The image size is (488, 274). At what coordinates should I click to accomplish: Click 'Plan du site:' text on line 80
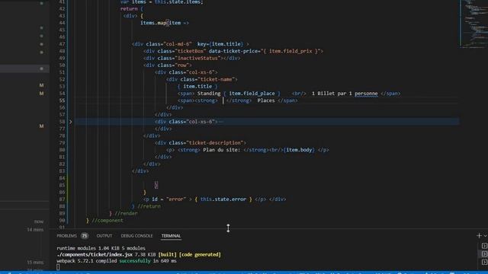(222, 150)
